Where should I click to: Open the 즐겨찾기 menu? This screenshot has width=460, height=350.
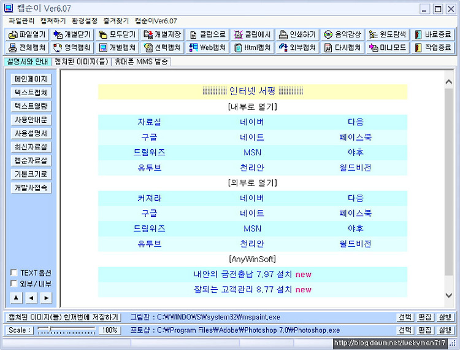tap(116, 21)
